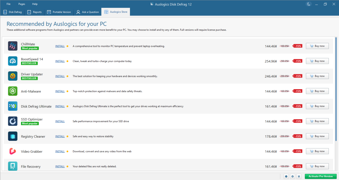Toggle dark mode with the moon icon

pos(309,4)
